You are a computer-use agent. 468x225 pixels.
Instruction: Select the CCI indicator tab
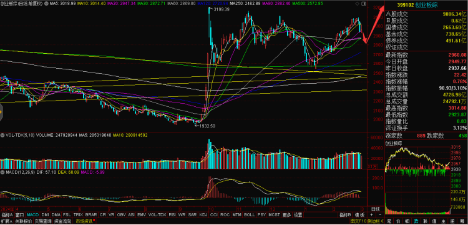click(x=213, y=215)
